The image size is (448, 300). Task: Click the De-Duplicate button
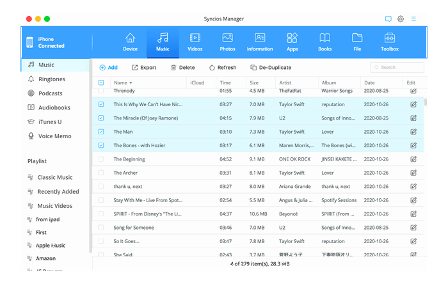tap(271, 67)
